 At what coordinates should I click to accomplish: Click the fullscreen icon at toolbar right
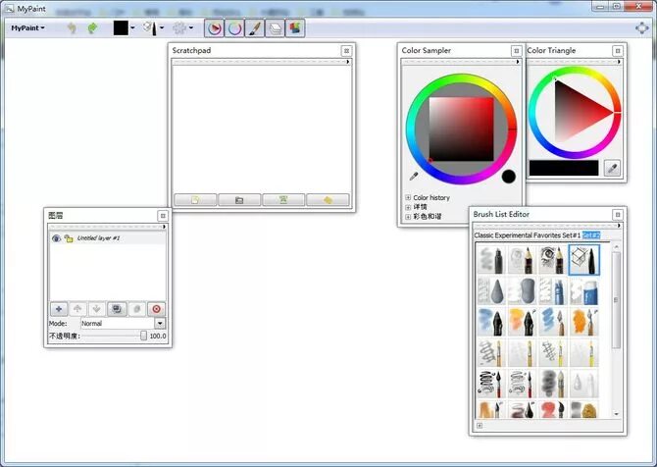click(642, 28)
